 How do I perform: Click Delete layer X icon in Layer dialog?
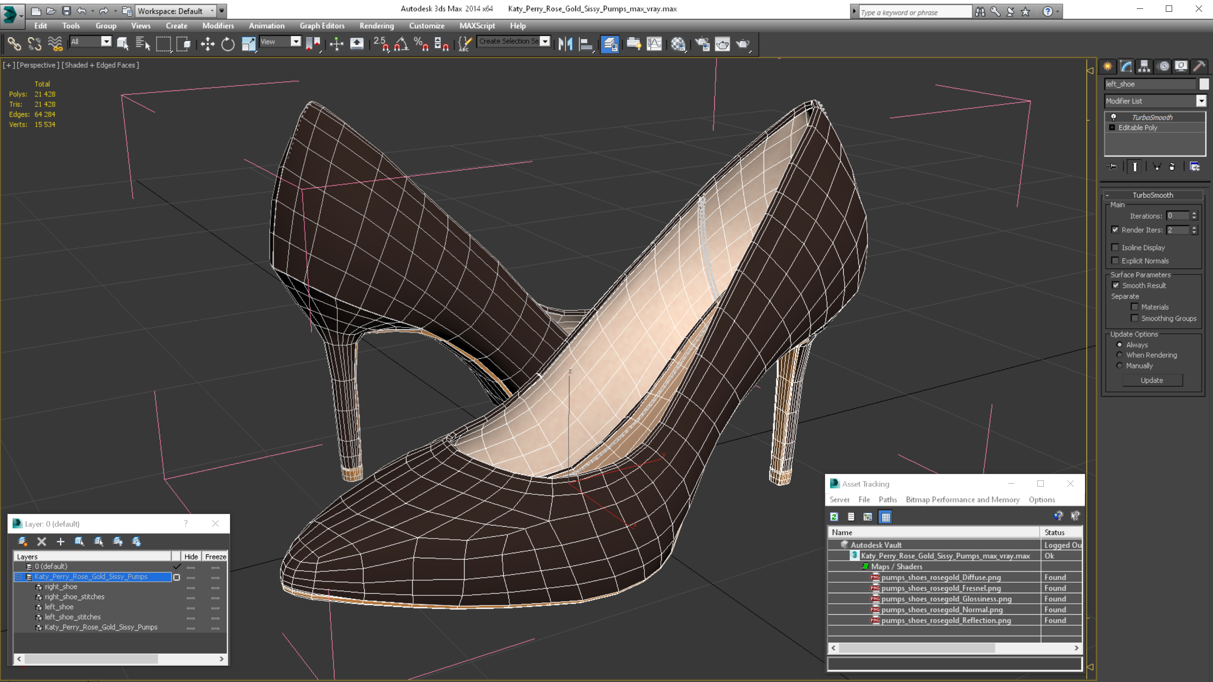(41, 542)
